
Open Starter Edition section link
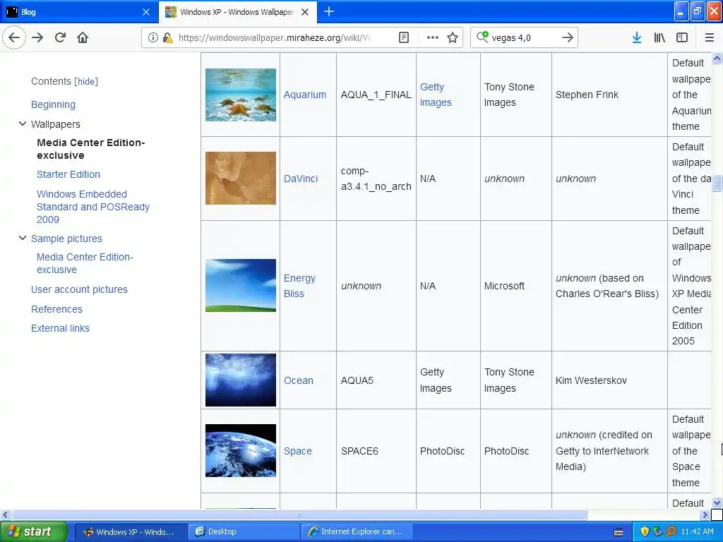click(68, 174)
